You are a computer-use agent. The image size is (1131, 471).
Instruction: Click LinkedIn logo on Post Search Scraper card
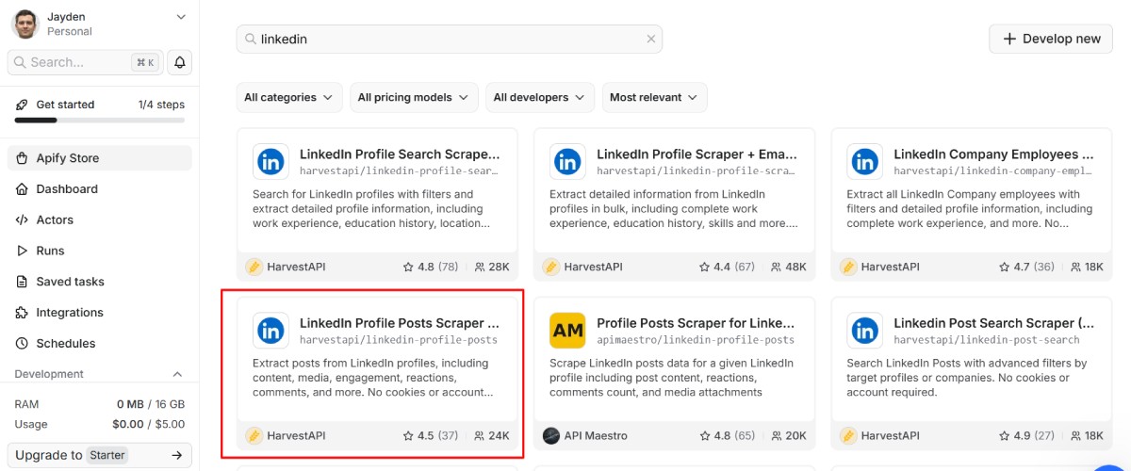pyautogui.click(x=864, y=331)
